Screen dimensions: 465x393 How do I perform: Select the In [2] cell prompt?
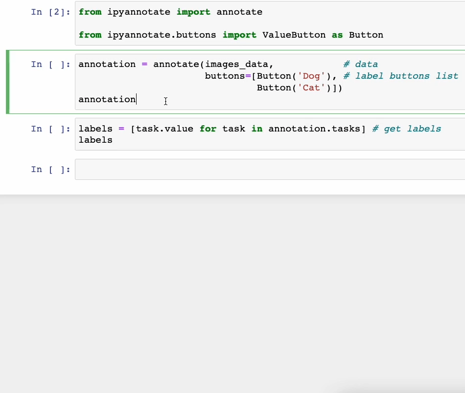50,12
